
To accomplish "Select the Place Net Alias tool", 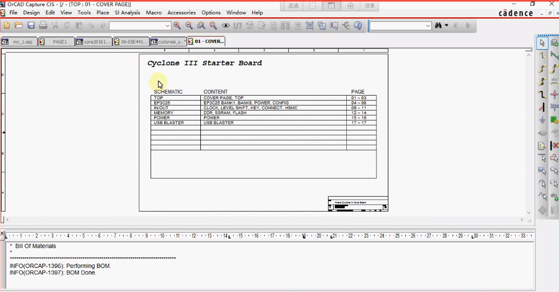I will pos(554,81).
